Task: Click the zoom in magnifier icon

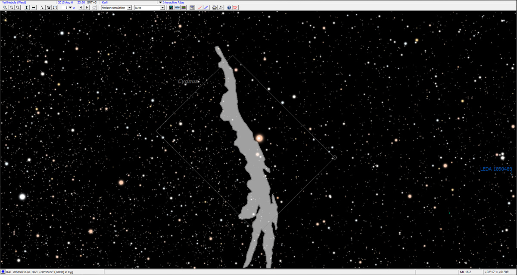Action: coord(5,8)
